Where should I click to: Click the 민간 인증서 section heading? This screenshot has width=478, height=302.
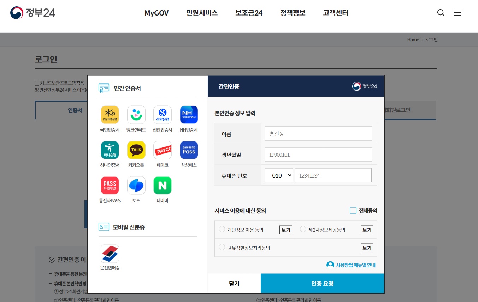pyautogui.click(x=127, y=88)
